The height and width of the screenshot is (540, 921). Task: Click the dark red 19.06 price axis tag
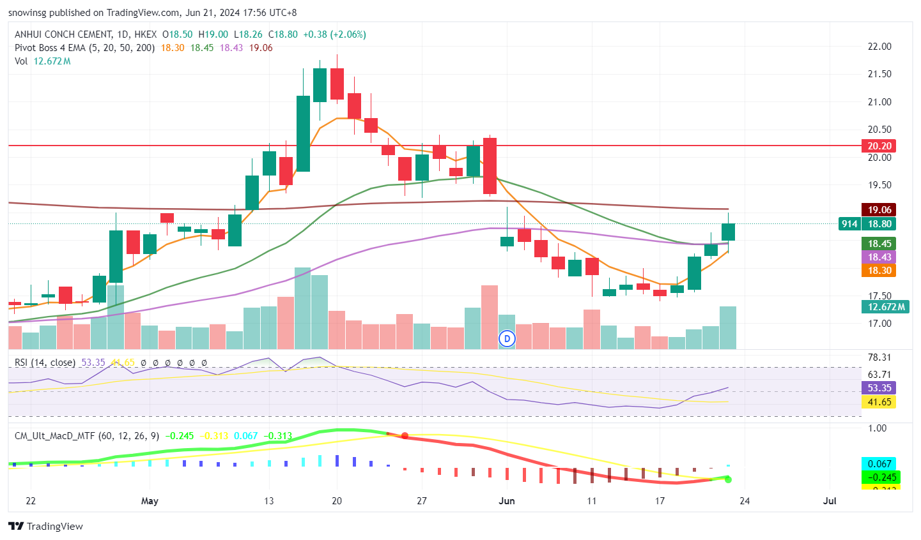(x=879, y=210)
